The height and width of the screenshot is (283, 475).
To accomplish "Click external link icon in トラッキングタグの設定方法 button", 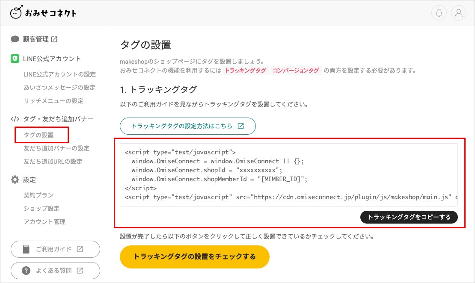I will tap(241, 126).
